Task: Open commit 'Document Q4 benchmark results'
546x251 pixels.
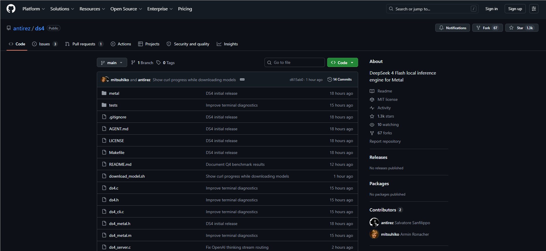Action: [x=235, y=164]
